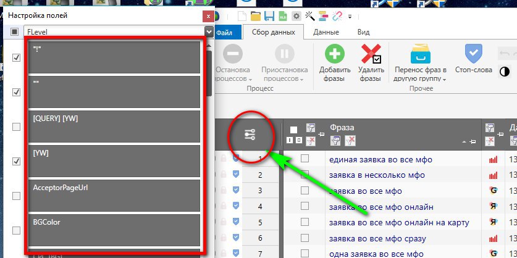Open settings via the gear icon
This screenshot has width=517, height=258.
click(296, 16)
